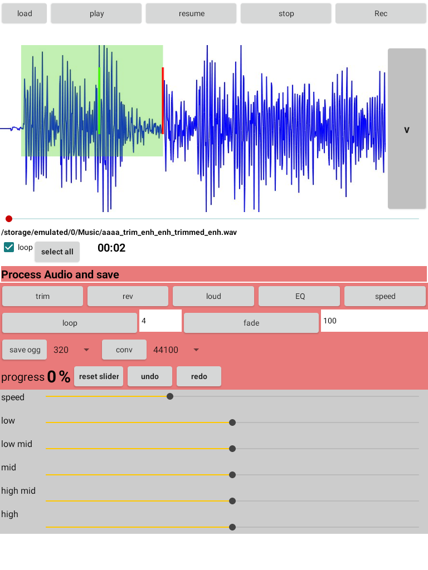Load an audio file
428x570 pixels.
tap(25, 13)
